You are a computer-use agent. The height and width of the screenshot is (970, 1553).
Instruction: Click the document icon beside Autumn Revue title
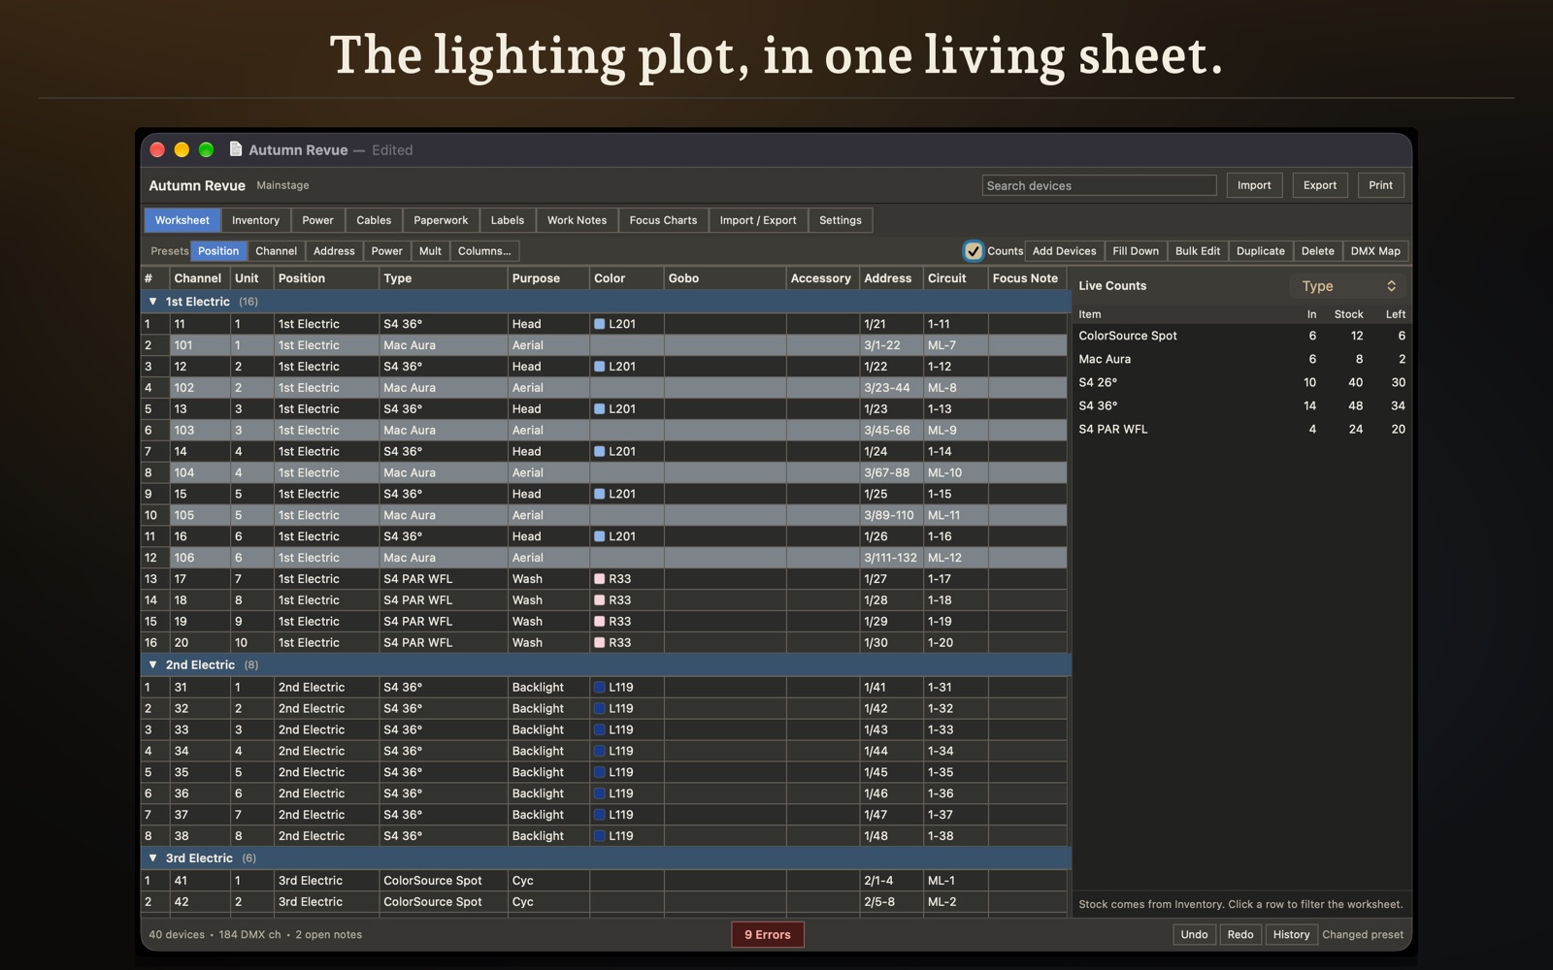click(x=235, y=149)
